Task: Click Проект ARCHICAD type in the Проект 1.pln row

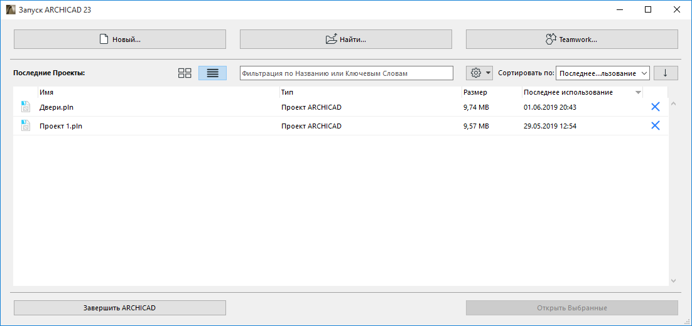Action: coord(311,126)
